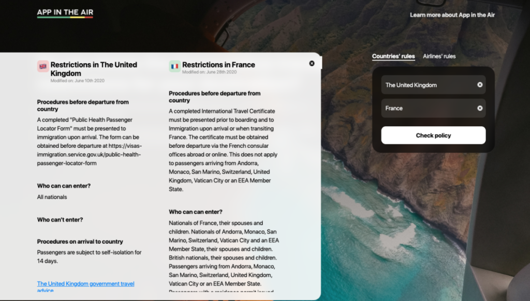This screenshot has width=530, height=301.
Task: Click Modified on: June 10th 2020 text
Action: [78, 81]
